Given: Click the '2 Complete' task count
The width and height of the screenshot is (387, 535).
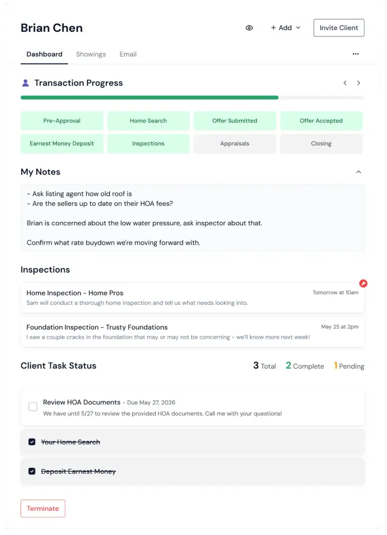Looking at the screenshot, I should 304,366.
